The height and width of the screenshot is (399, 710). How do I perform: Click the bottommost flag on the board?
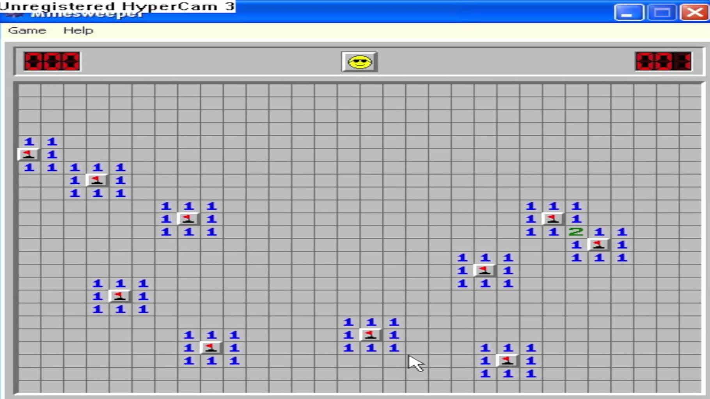pyautogui.click(x=508, y=360)
